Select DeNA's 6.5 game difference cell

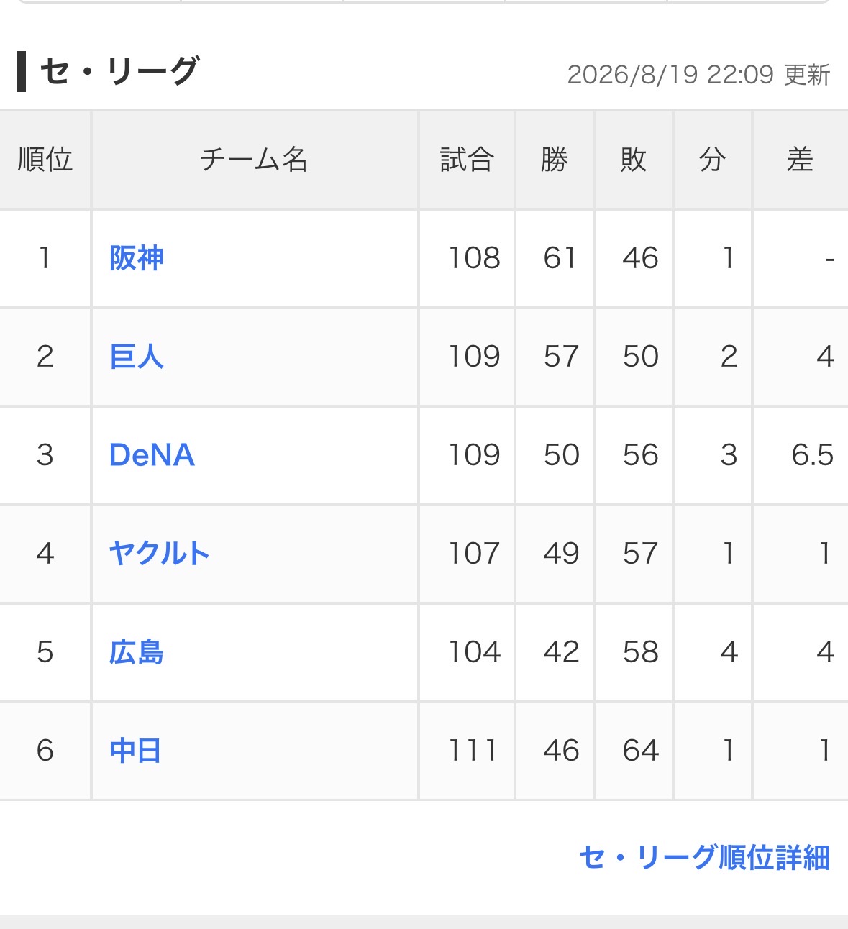[x=801, y=455]
